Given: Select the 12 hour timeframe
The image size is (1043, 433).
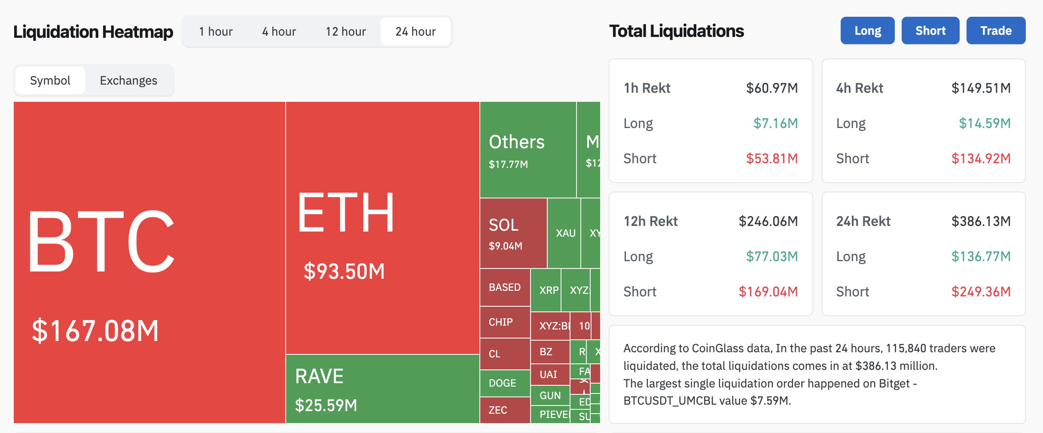Looking at the screenshot, I should [345, 31].
